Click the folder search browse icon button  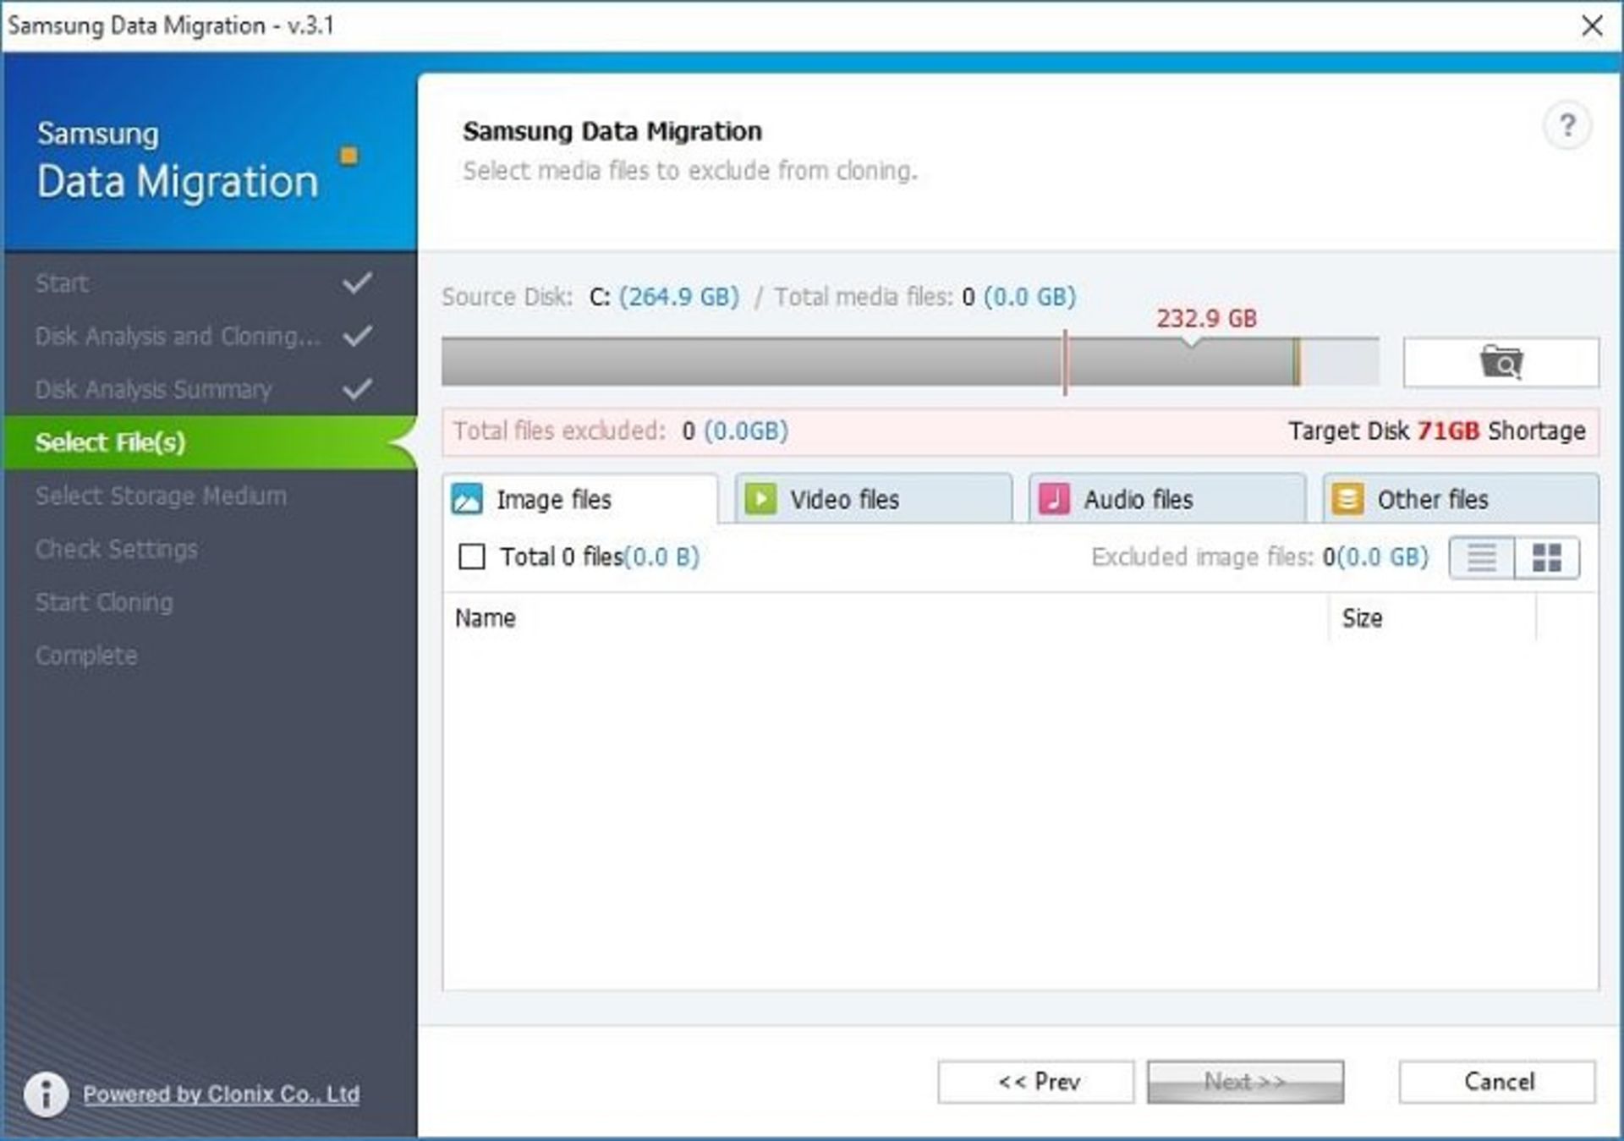pyautogui.click(x=1501, y=362)
